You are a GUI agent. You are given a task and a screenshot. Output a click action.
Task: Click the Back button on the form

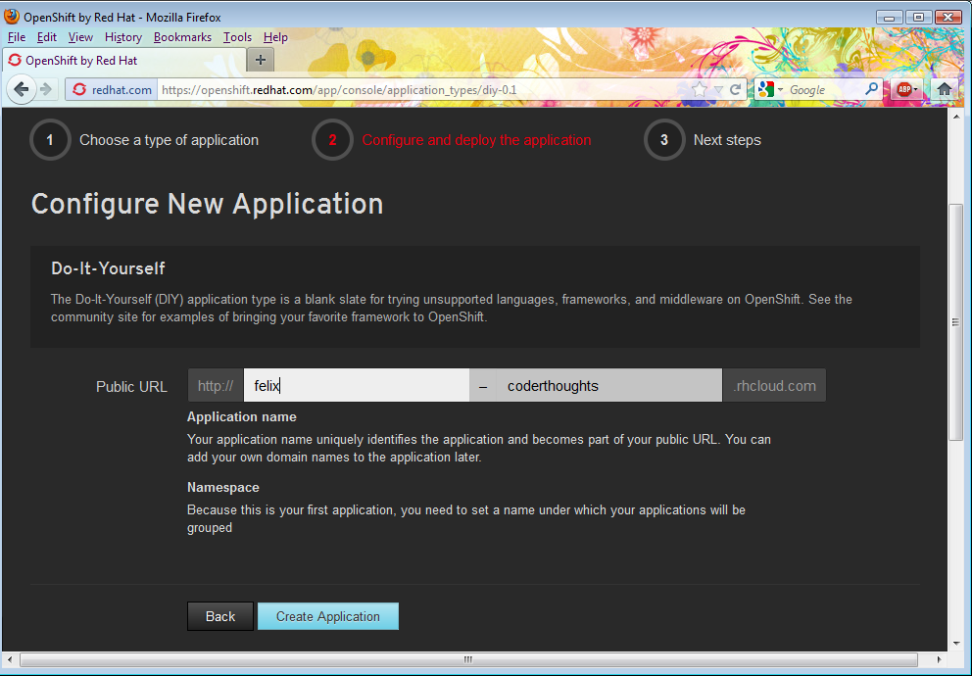coord(220,616)
